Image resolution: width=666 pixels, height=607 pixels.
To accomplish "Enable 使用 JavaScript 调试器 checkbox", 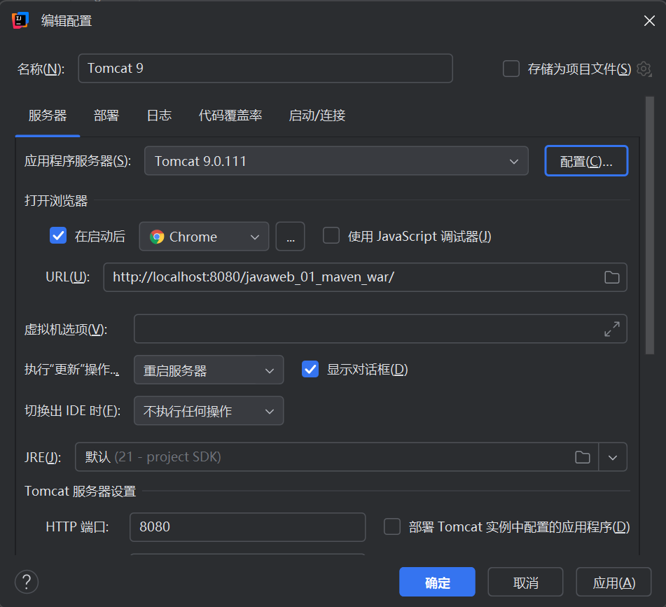I will [331, 235].
